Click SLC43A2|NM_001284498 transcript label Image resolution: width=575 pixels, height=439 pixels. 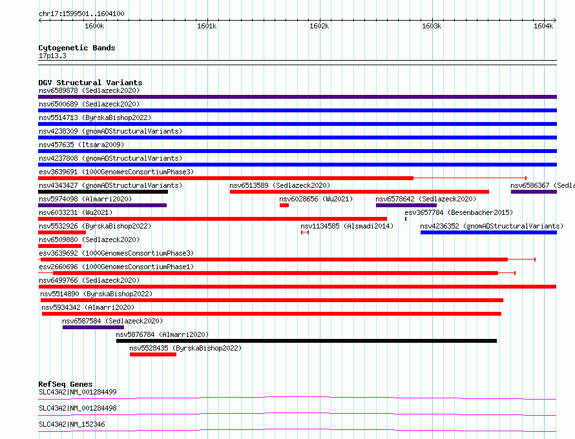coord(78,408)
